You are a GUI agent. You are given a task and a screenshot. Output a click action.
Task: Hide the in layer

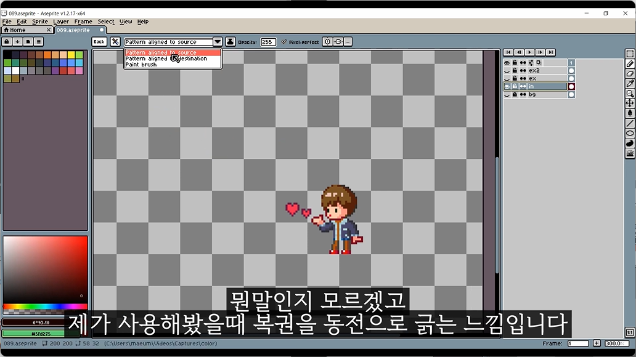pos(507,86)
